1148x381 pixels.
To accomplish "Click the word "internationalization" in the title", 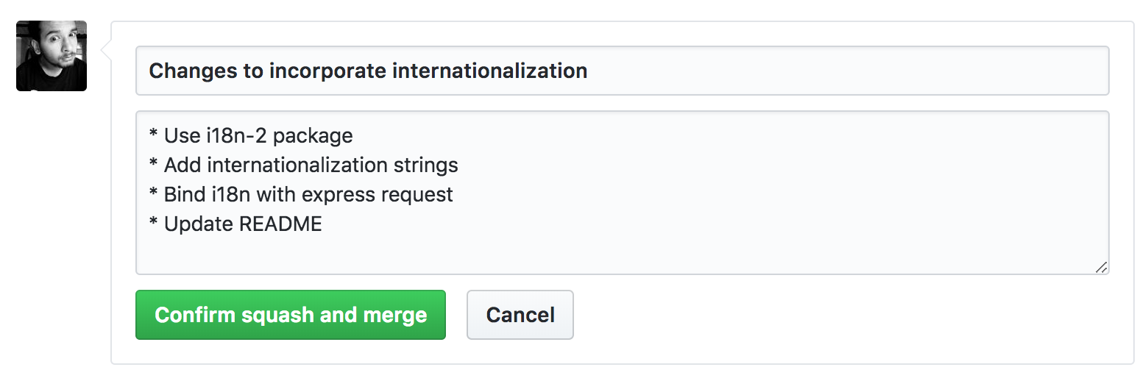I will 489,71.
